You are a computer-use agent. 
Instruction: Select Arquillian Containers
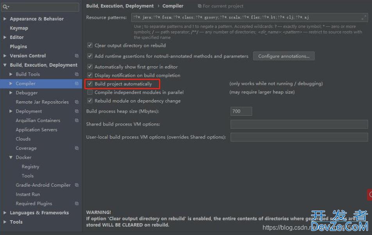tap(38, 120)
